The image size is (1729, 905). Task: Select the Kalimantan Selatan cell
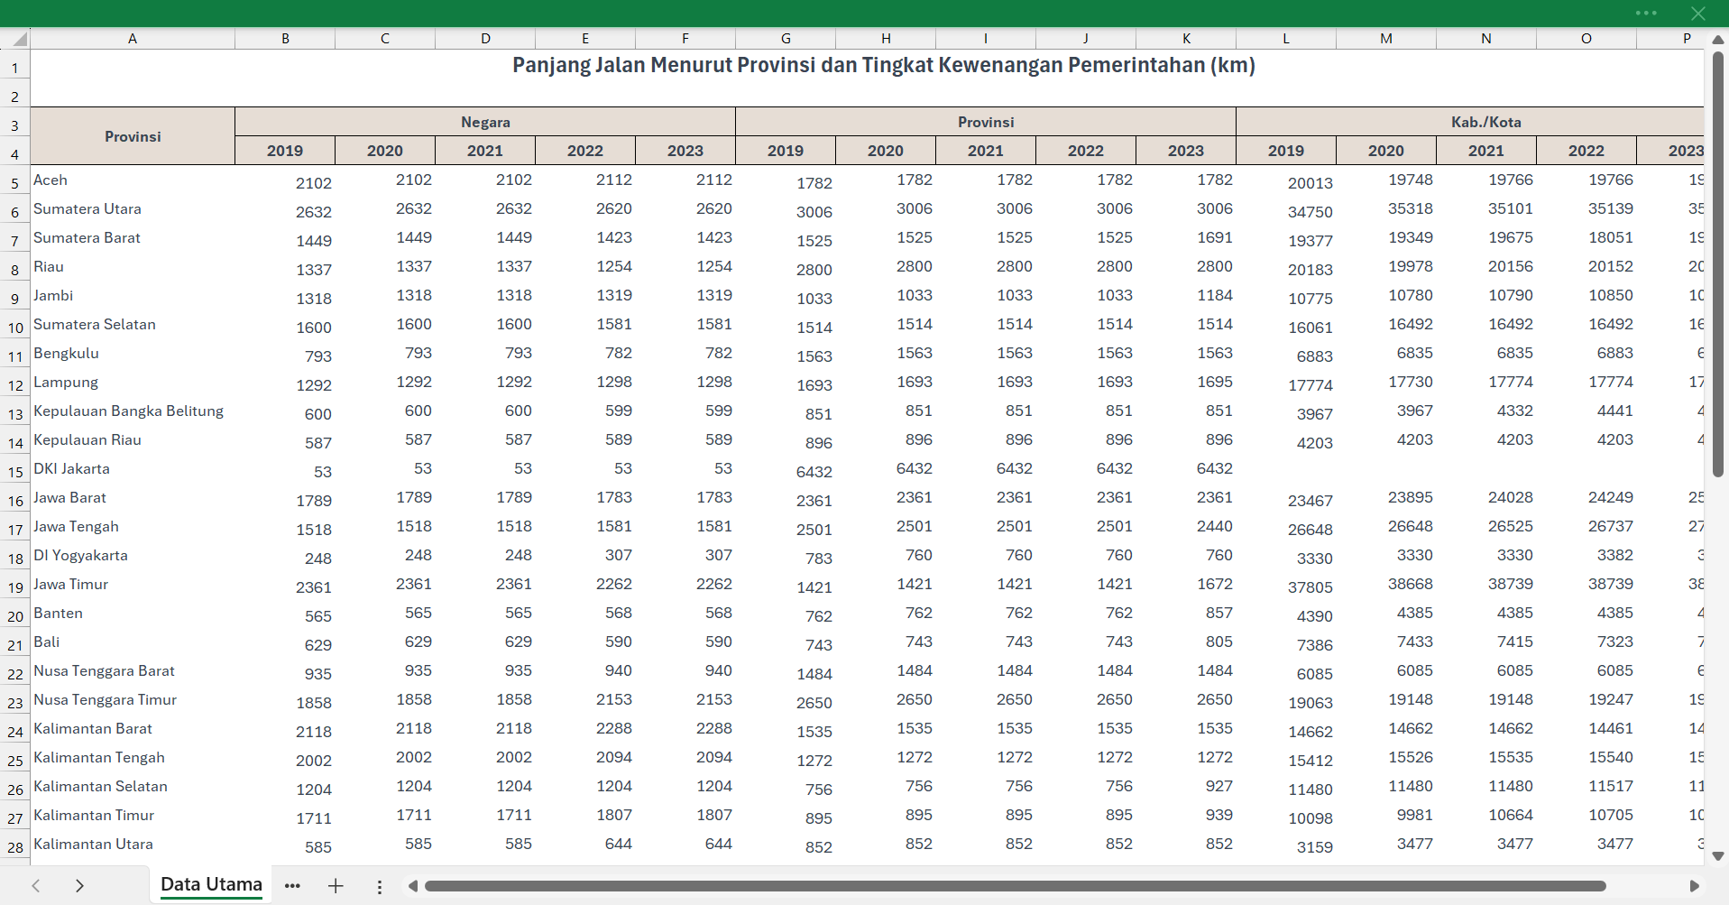pyautogui.click(x=133, y=786)
